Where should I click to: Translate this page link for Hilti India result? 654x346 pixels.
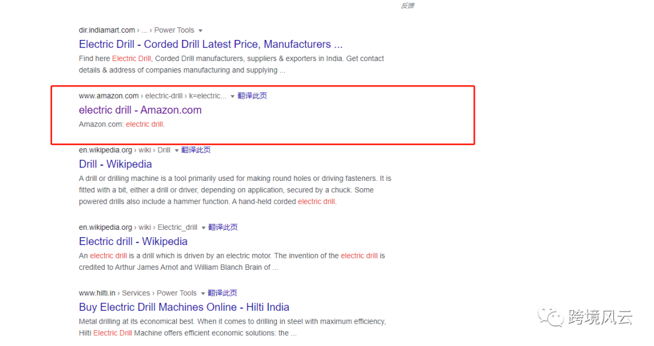click(222, 293)
